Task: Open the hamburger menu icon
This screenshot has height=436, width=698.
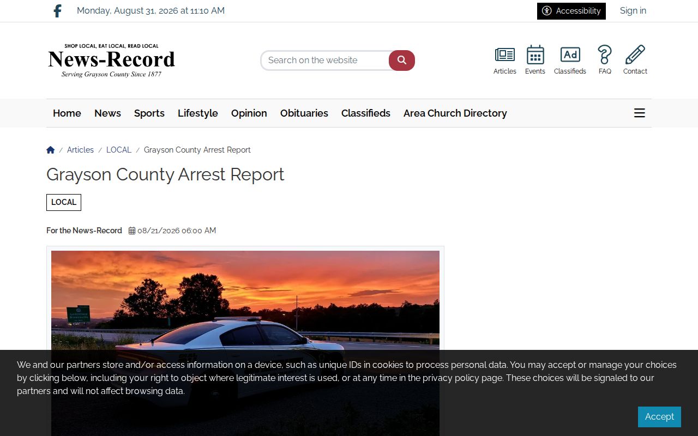Action: 640,113
